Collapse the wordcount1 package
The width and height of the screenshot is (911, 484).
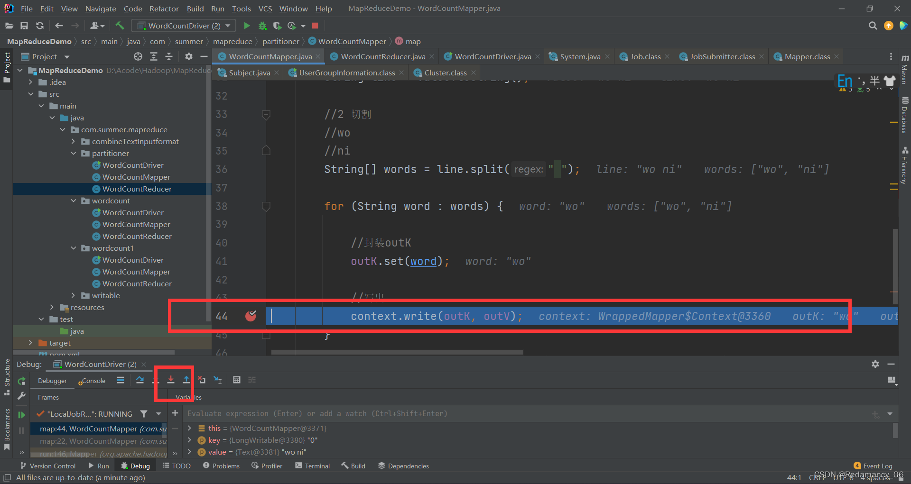click(73, 248)
